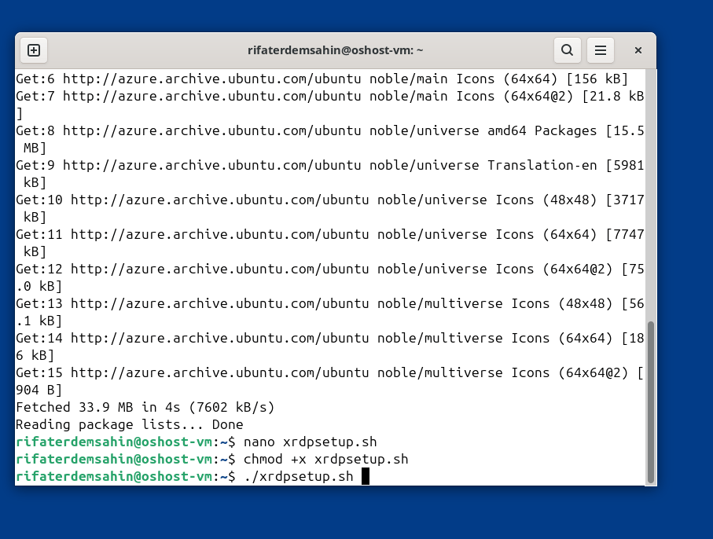This screenshot has height=539, width=713.
Task: Click the Reading package lists... Done line
Action: point(130,424)
